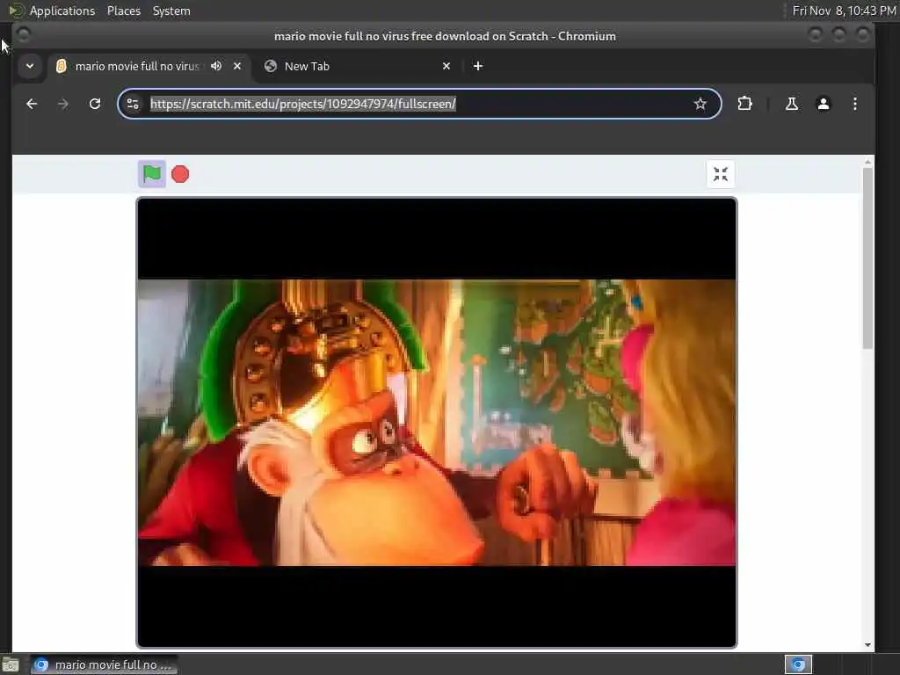The width and height of the screenshot is (900, 675).
Task: Open Chrome Labs flask icon
Action: [x=792, y=104]
